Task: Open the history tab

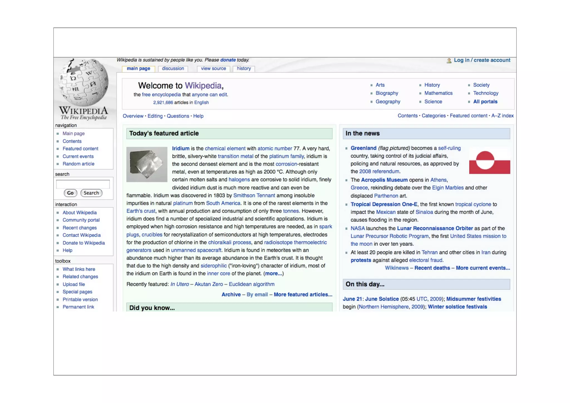Action: click(244, 69)
